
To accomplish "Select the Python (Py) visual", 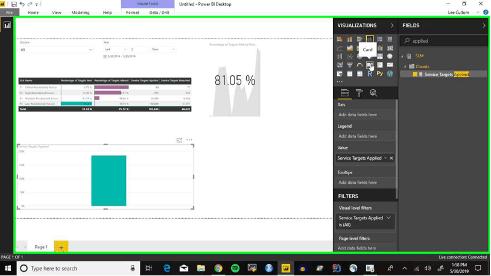I will (380, 74).
